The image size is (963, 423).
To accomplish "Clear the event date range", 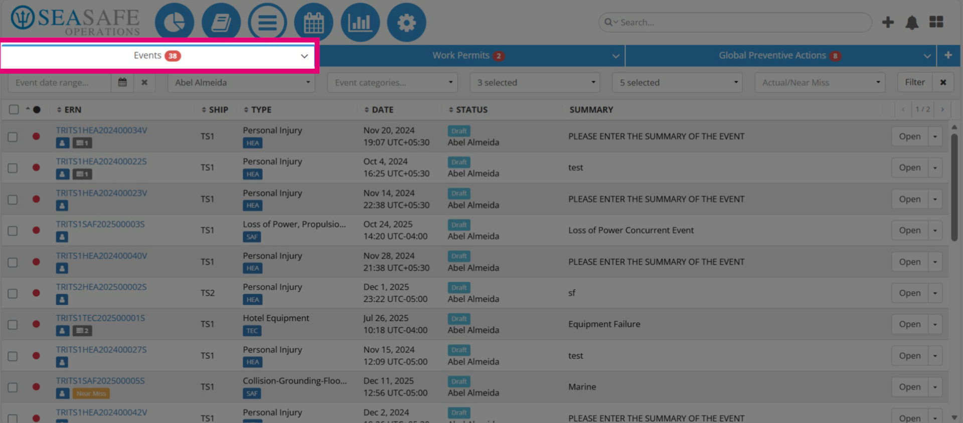I will click(144, 82).
